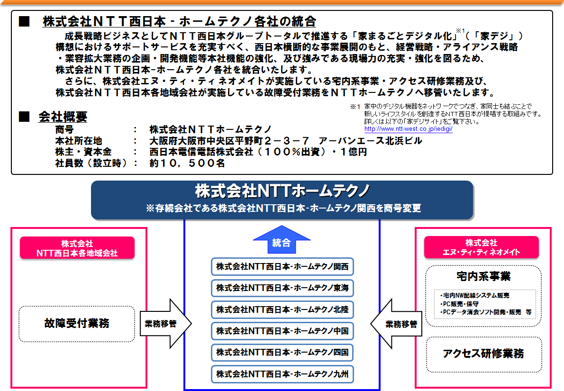Select the 株式会社NTT西日本-ホームテクノ北陸 box

point(282,309)
